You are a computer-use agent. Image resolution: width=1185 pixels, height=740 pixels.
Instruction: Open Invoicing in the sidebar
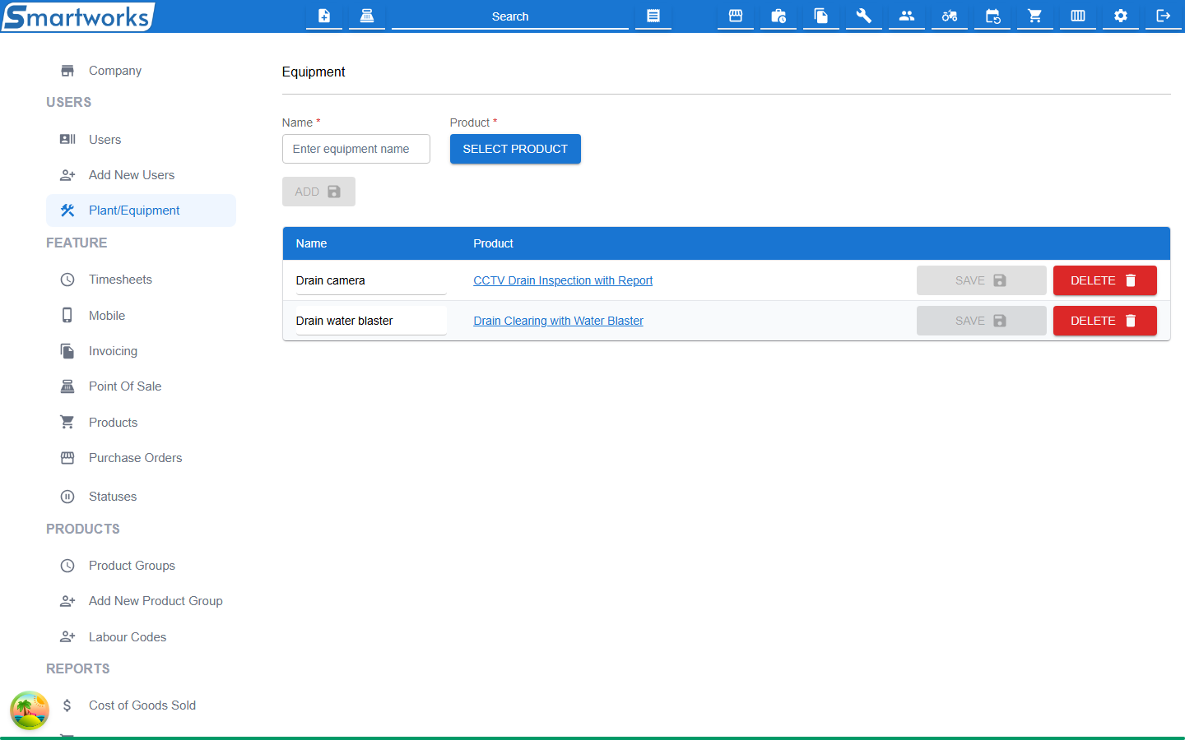141,351
